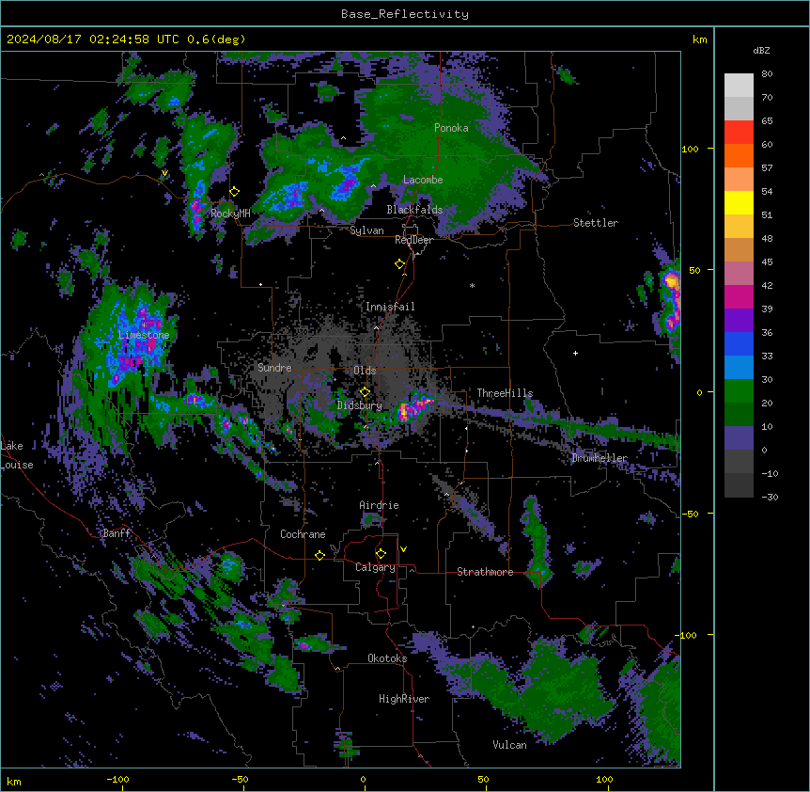Choose the purple 36–39 dBZ legend swatch

(x=739, y=320)
